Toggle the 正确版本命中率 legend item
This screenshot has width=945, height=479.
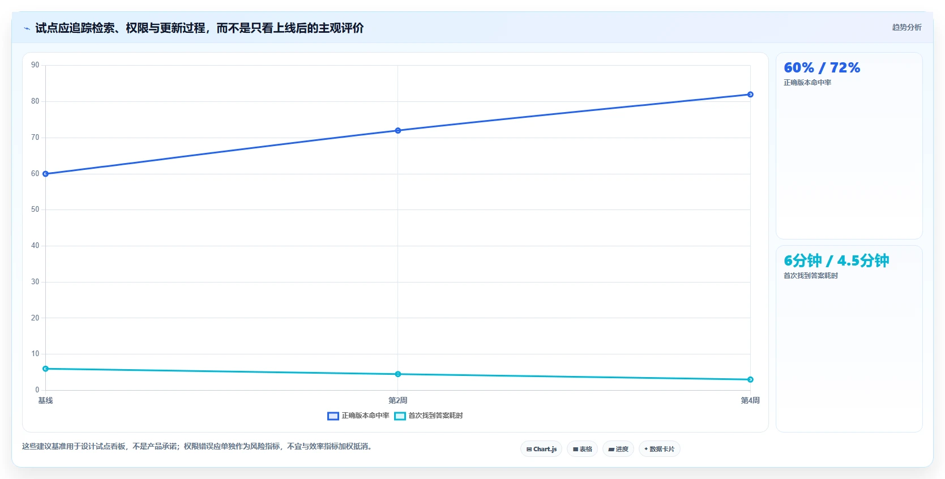[x=358, y=416]
